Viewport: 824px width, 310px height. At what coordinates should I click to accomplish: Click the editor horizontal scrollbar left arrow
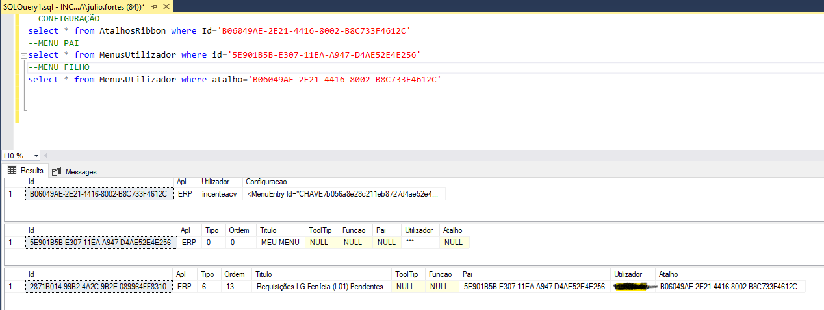(x=46, y=156)
